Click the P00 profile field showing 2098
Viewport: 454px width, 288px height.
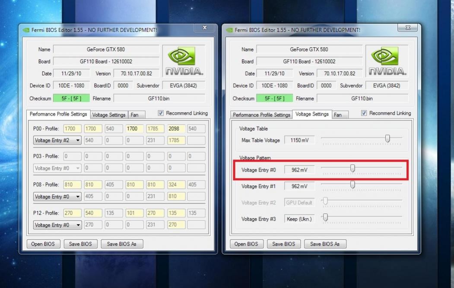[176, 128]
